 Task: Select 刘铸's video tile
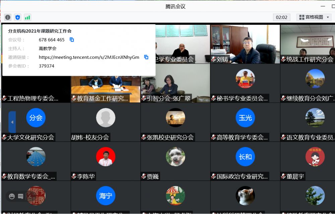tap(245, 43)
